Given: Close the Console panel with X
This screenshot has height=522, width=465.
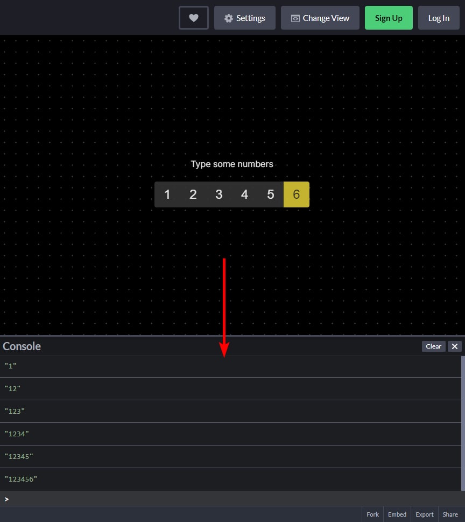Looking at the screenshot, I should pos(454,346).
